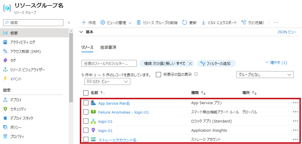Open the ストレージアカウント名 link

[x=117, y=140]
